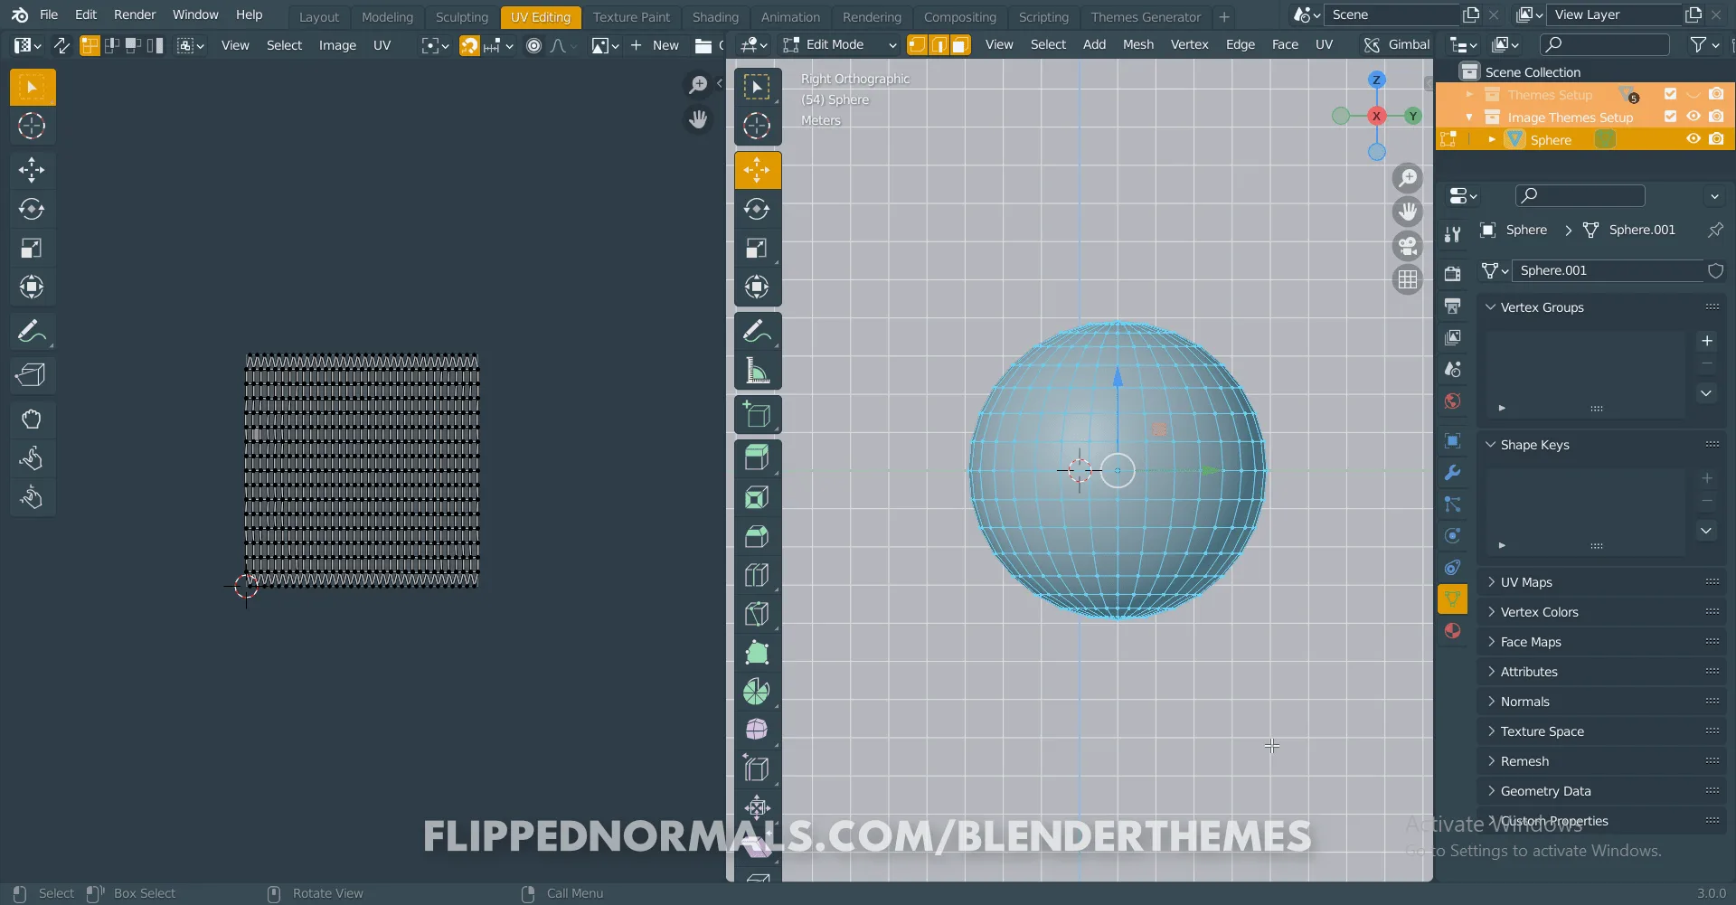Viewport: 1736px width, 905px height.
Task: Click the Z axis on navigation gizmo
Action: pyautogui.click(x=1376, y=80)
